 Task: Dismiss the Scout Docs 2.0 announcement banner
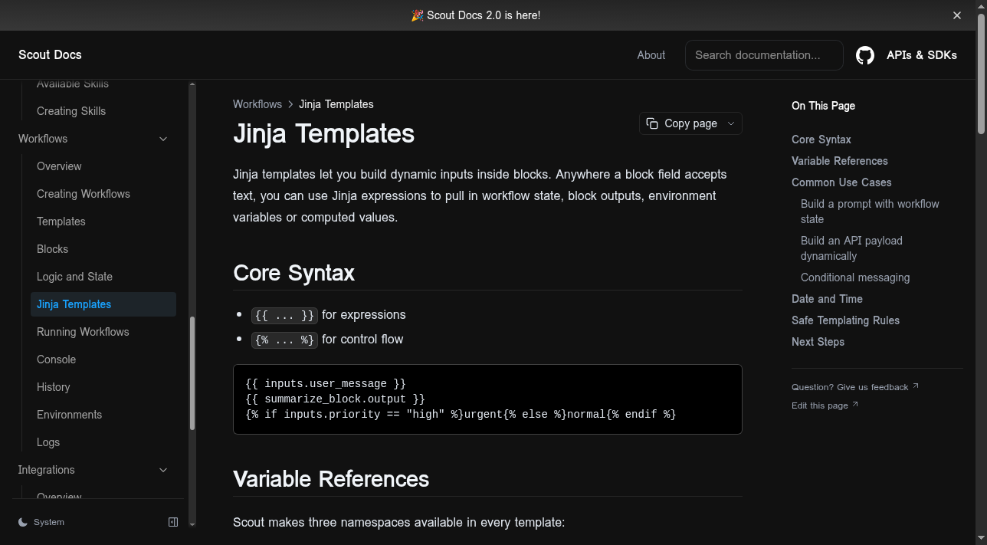(x=957, y=15)
